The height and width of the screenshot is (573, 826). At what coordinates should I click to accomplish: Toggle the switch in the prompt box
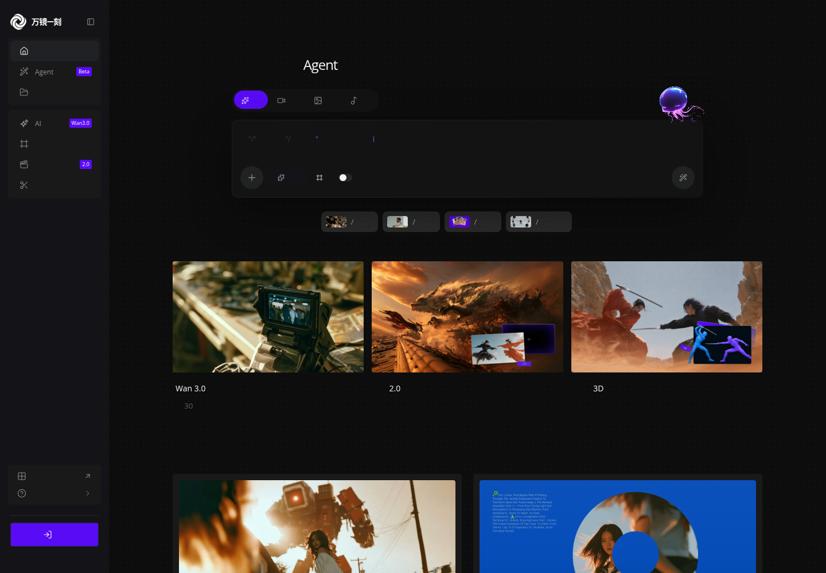345,178
